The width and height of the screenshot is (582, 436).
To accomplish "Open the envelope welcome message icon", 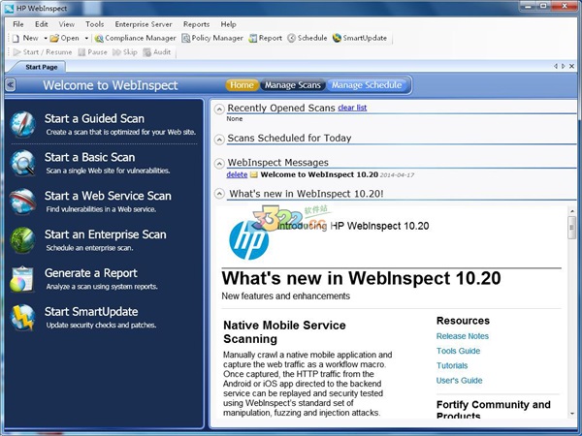I will [x=254, y=174].
